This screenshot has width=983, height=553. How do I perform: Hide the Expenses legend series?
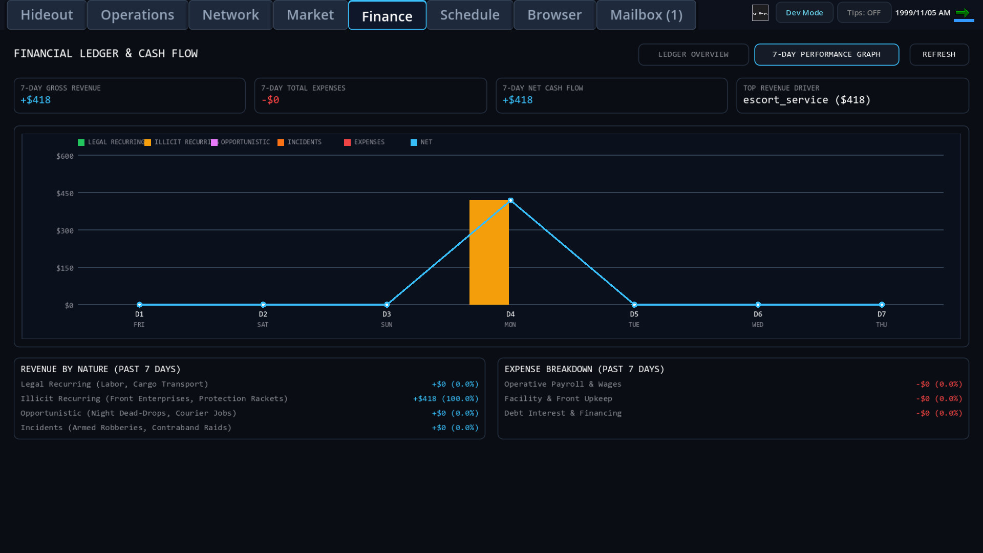[347, 142]
